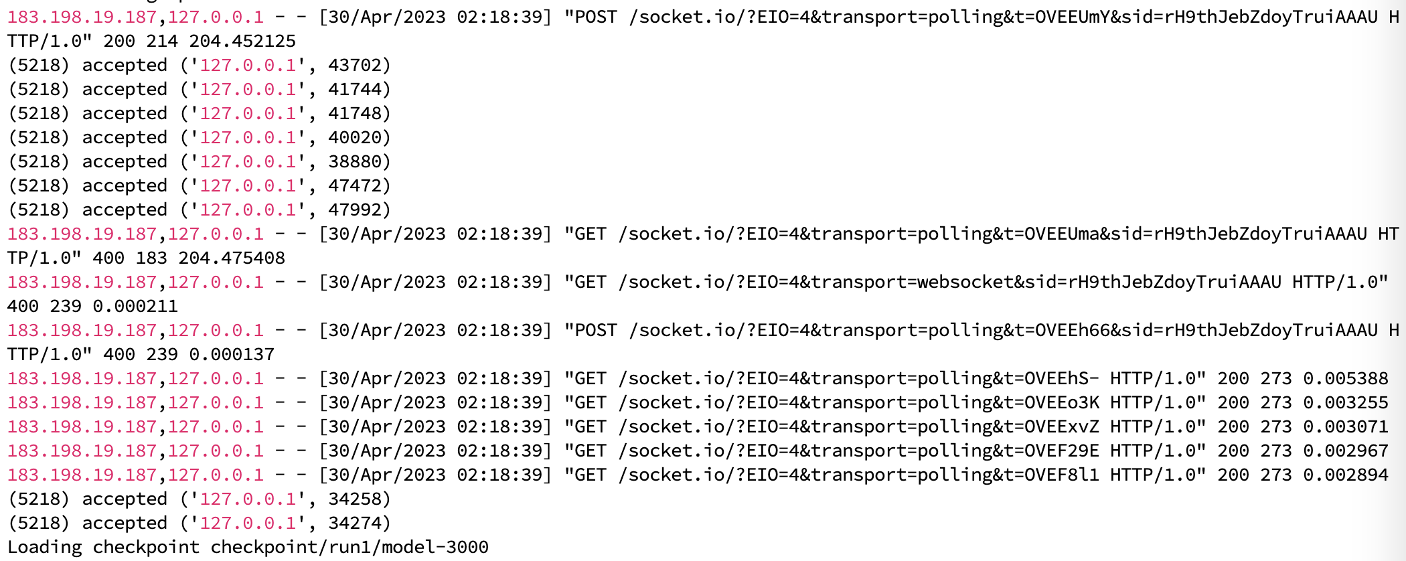Click the GET request with t=OVEExvZ

698,426
